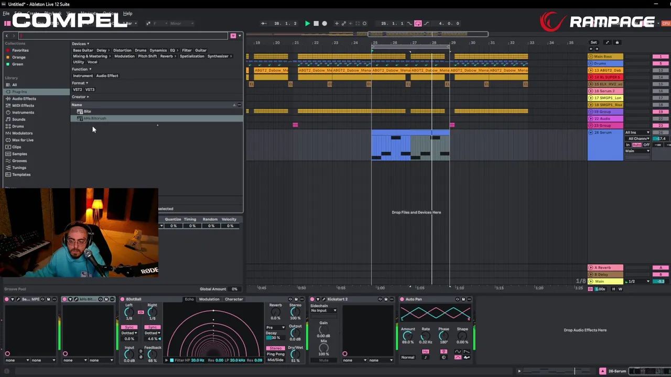
Task: Toggle the Punch-In switch before the loop button
Action: (x=410, y=24)
